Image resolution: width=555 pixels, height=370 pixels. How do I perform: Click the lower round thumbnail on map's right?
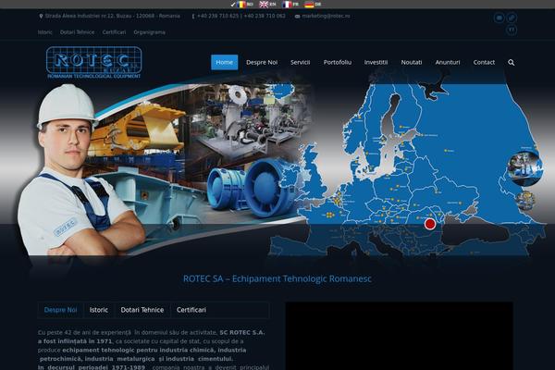(525, 201)
